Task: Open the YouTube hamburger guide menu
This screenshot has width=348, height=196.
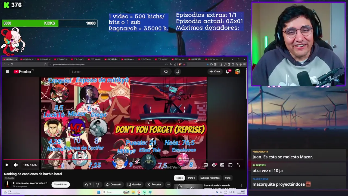Action: [x=8, y=72]
